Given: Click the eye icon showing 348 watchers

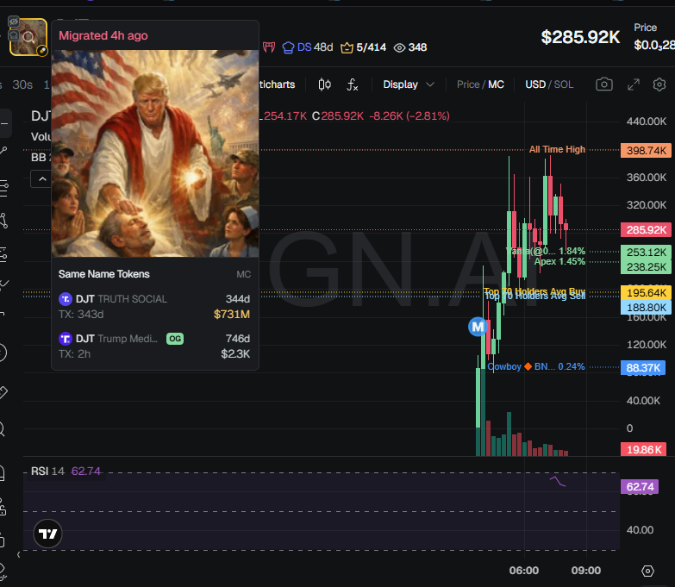Looking at the screenshot, I should [410, 47].
